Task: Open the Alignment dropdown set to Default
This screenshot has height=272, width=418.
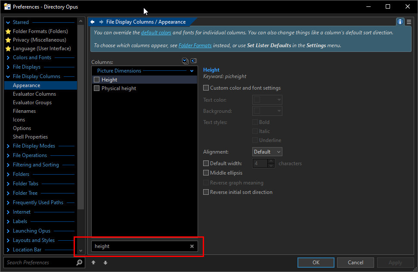Action: pyautogui.click(x=267, y=152)
